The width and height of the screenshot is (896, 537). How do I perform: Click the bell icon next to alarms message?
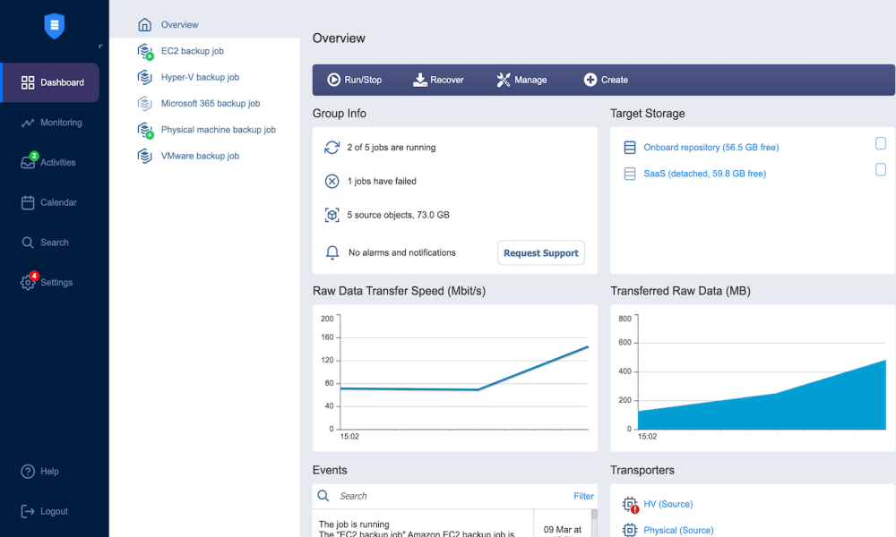332,252
